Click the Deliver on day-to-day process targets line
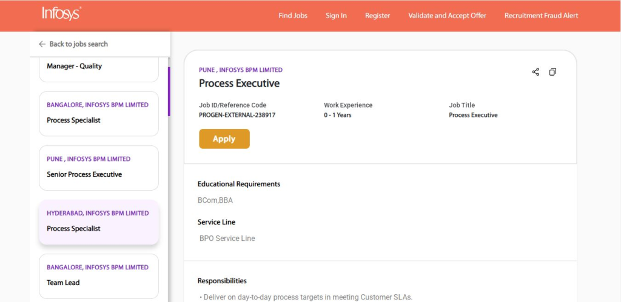The width and height of the screenshot is (621, 302). click(x=306, y=297)
